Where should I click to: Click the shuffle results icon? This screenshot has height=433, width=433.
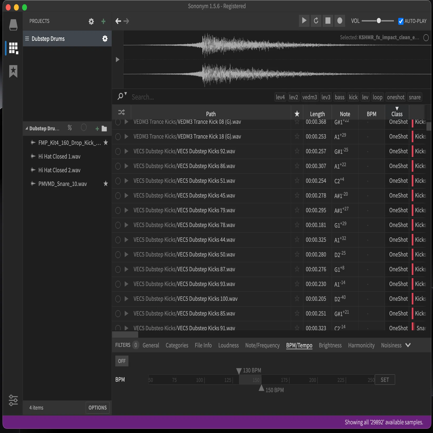pyautogui.click(x=121, y=112)
